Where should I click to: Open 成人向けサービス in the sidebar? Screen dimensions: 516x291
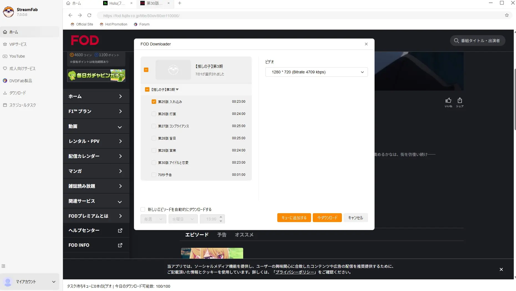tap(30, 68)
